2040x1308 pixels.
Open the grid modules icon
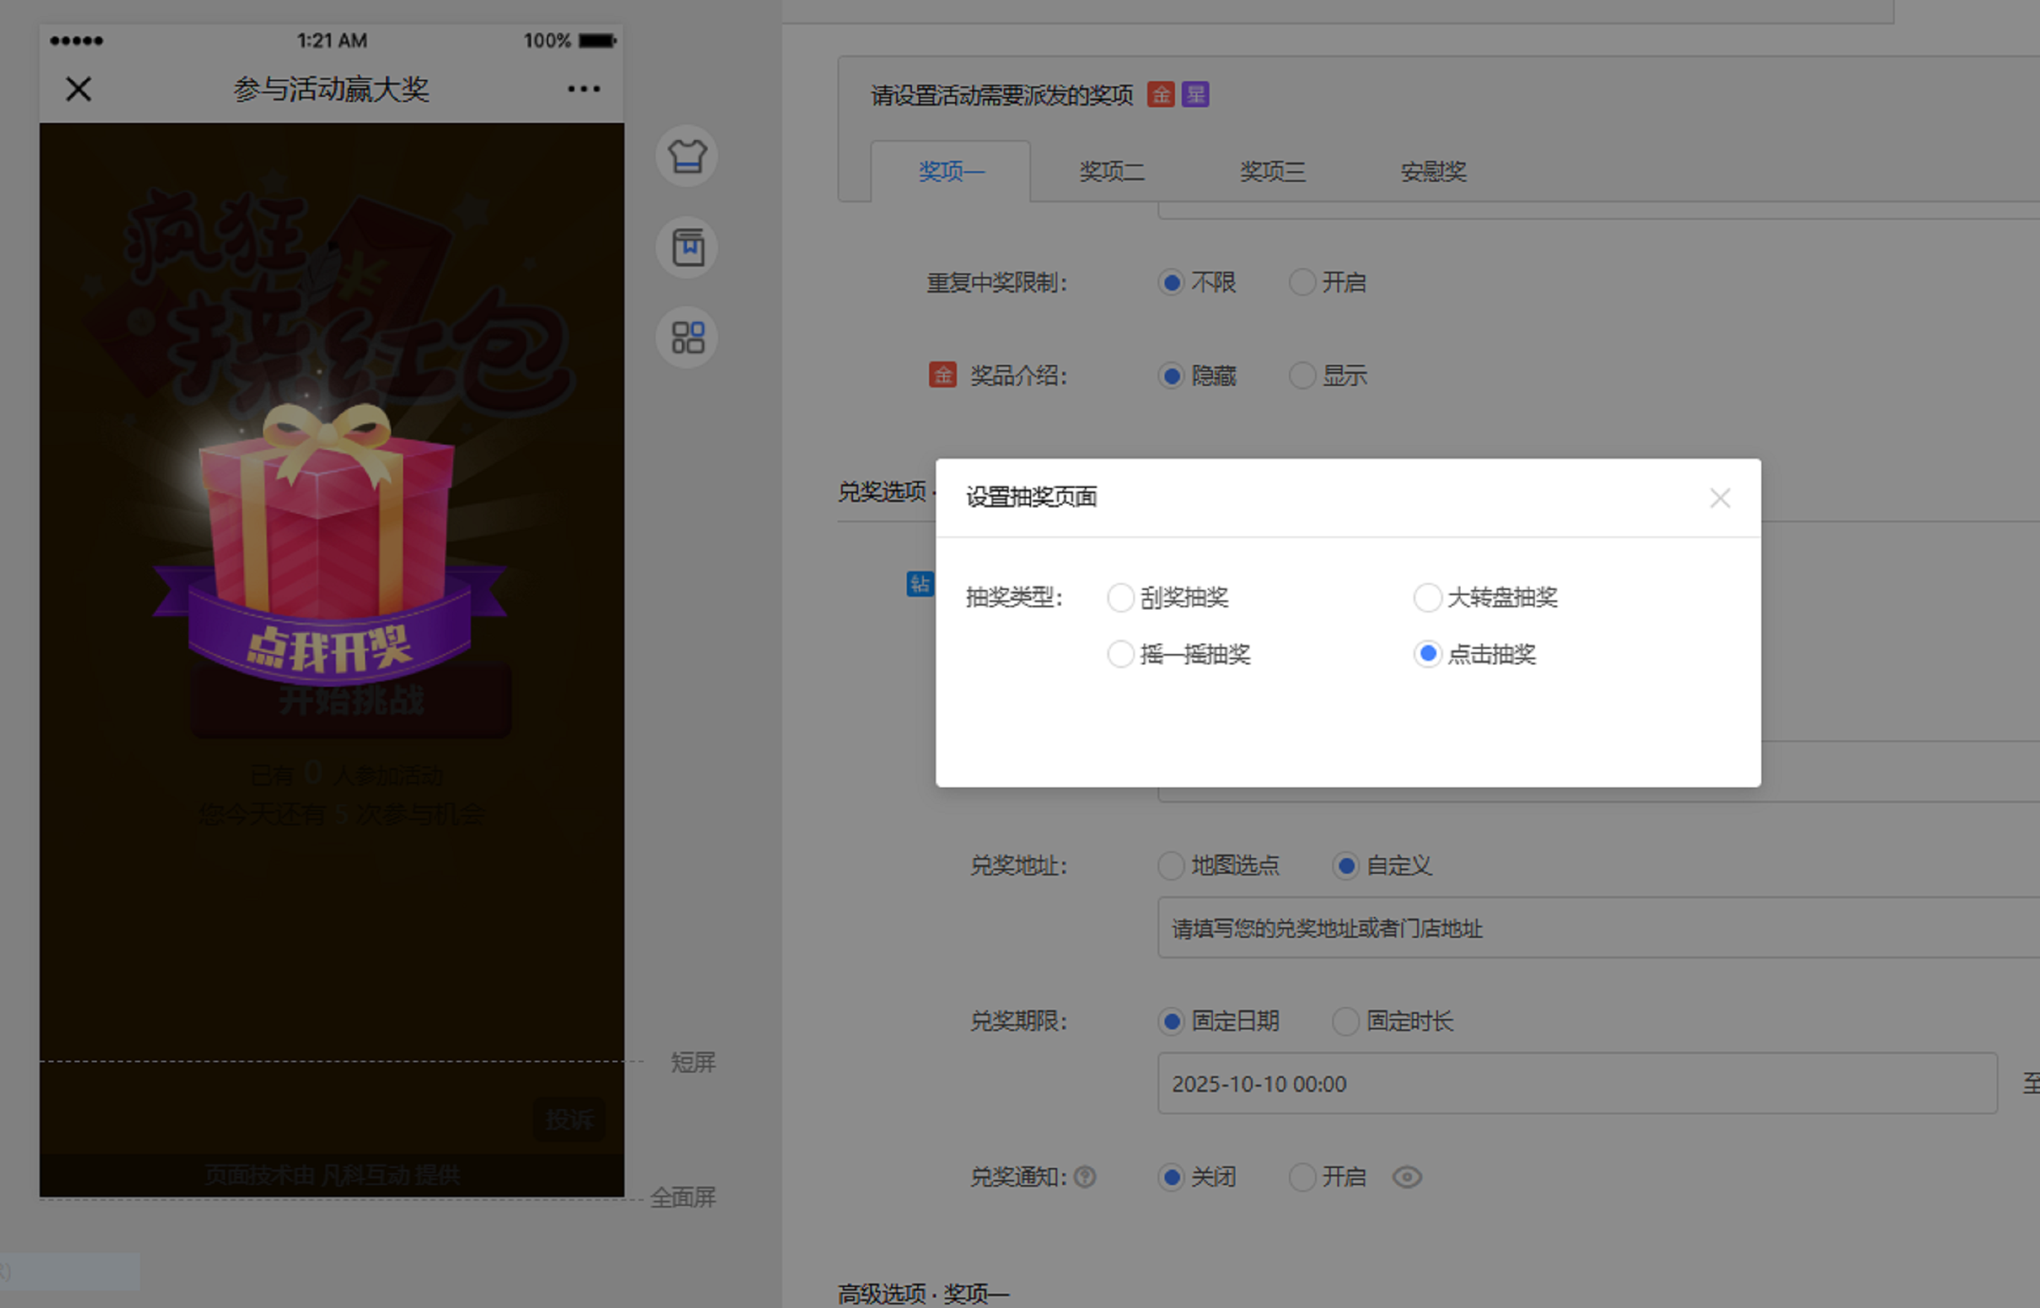pos(686,337)
